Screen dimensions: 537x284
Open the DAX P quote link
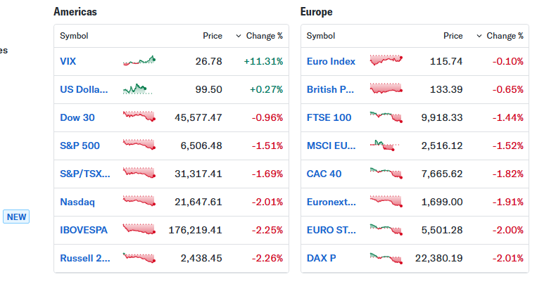pyautogui.click(x=322, y=258)
